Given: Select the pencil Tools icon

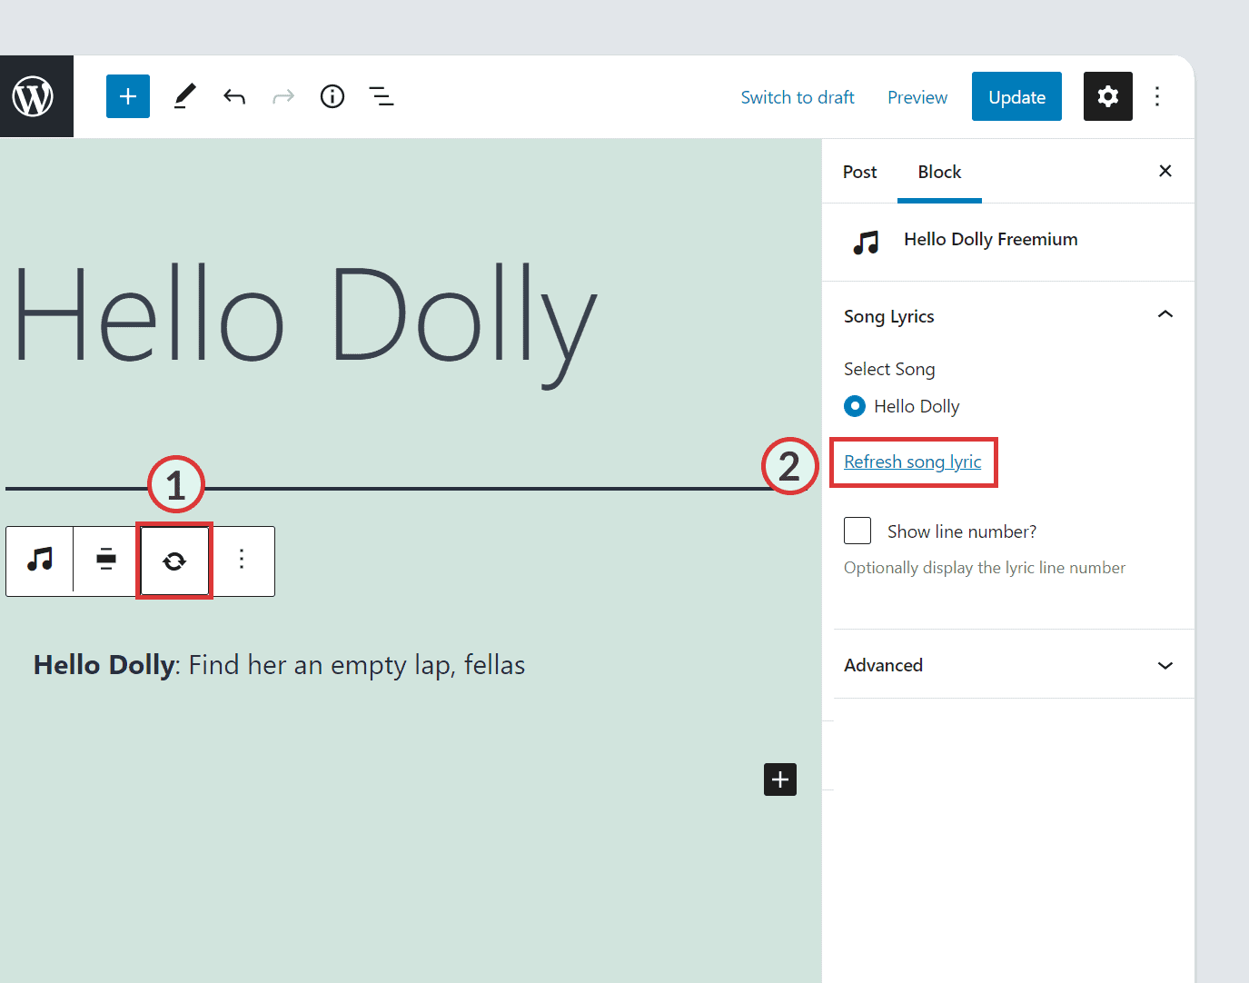Looking at the screenshot, I should [185, 96].
